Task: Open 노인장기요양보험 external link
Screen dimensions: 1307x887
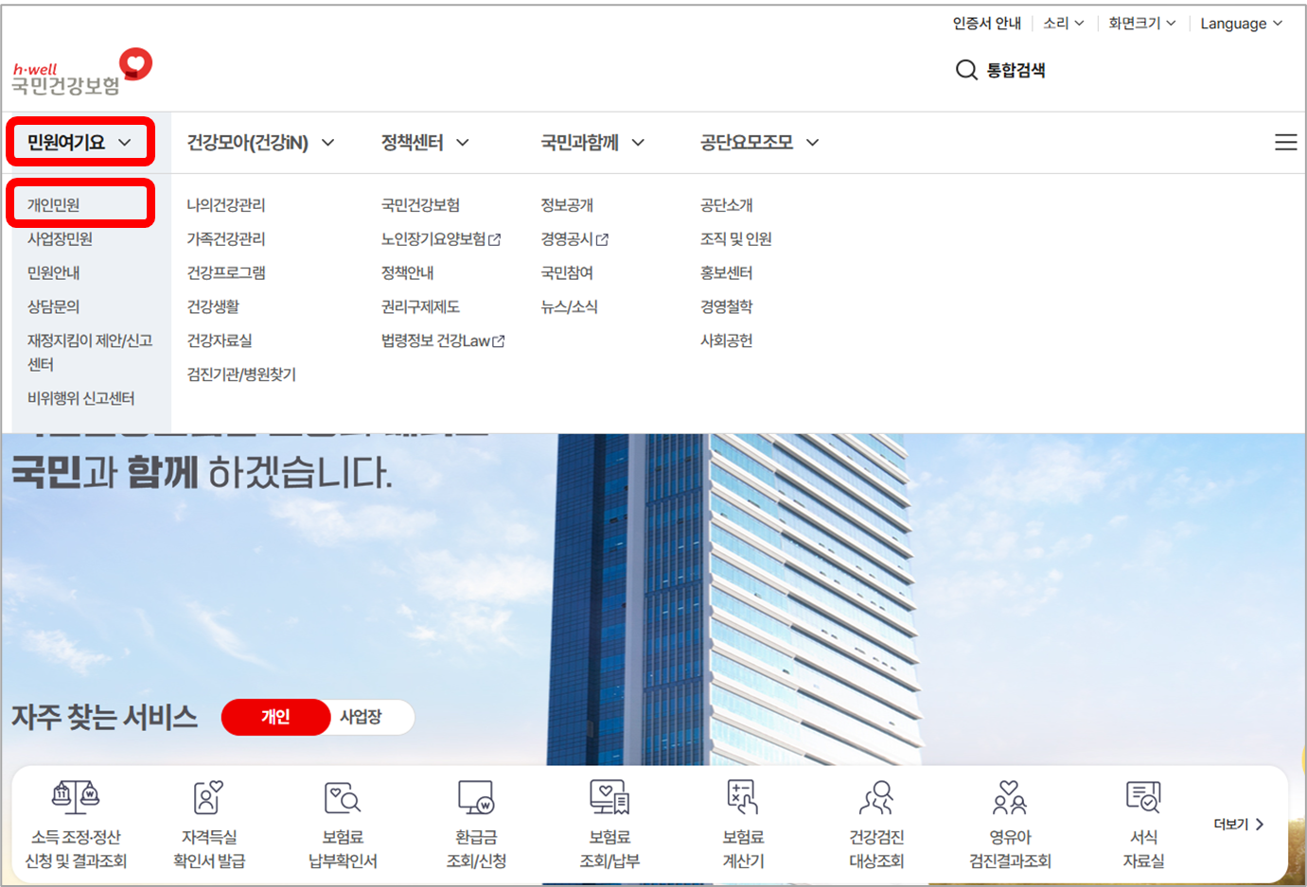Action: [x=441, y=239]
